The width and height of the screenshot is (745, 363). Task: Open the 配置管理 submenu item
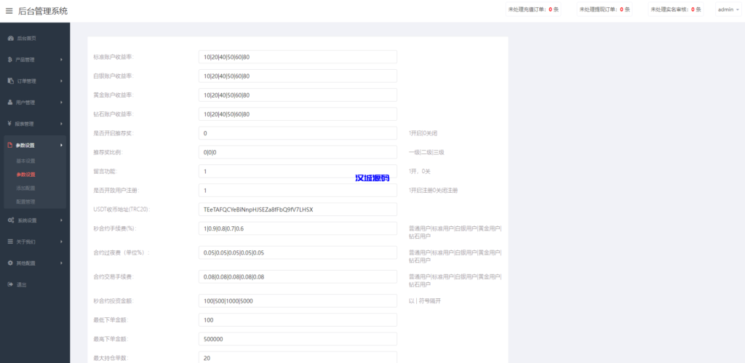(25, 202)
